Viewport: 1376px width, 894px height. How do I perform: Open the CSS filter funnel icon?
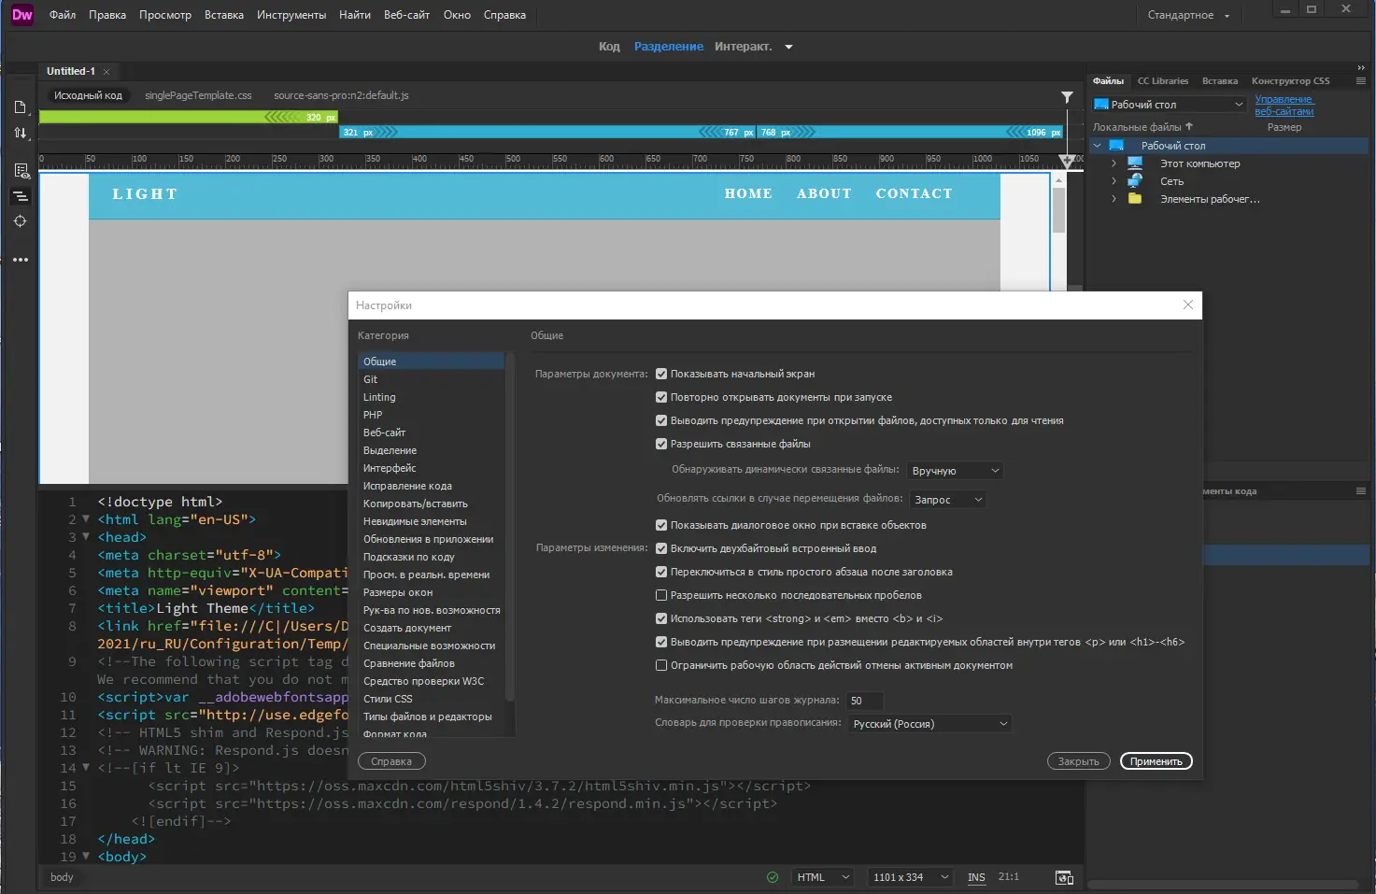(1067, 96)
